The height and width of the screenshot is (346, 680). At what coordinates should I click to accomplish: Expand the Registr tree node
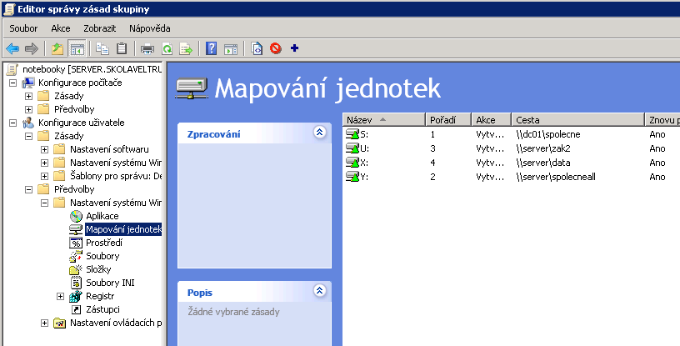pos(60,296)
